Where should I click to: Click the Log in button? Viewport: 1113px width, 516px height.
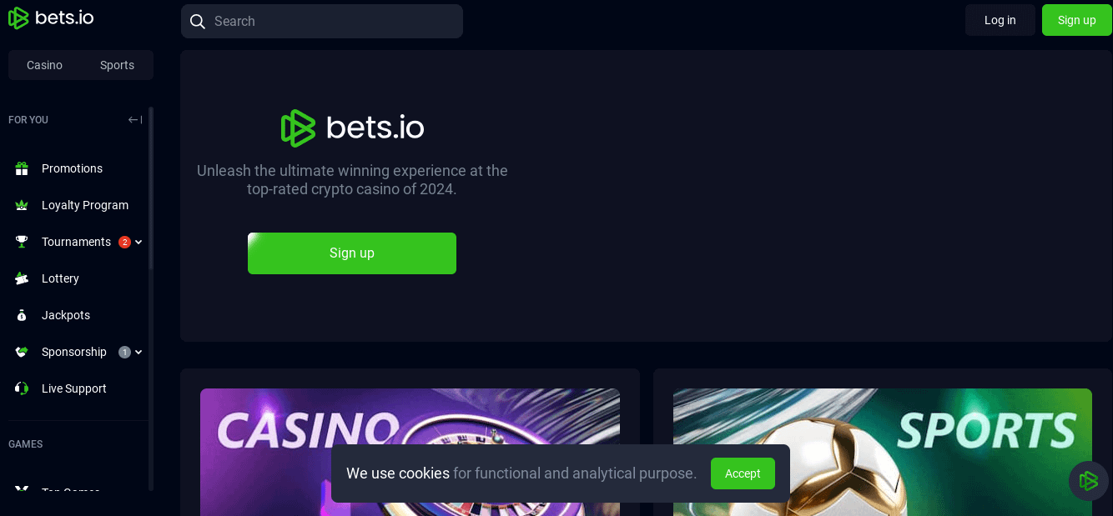point(1000,20)
